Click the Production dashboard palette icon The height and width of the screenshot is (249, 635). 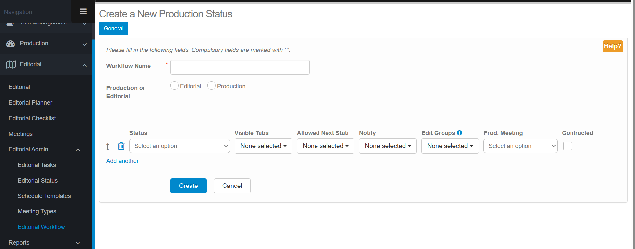click(x=11, y=44)
